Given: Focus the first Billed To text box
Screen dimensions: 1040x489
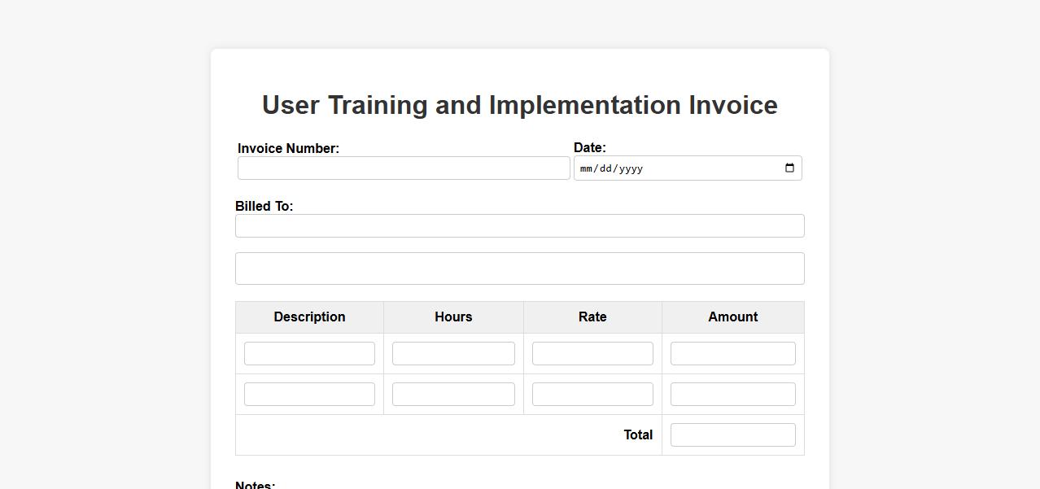Looking at the screenshot, I should 519,226.
